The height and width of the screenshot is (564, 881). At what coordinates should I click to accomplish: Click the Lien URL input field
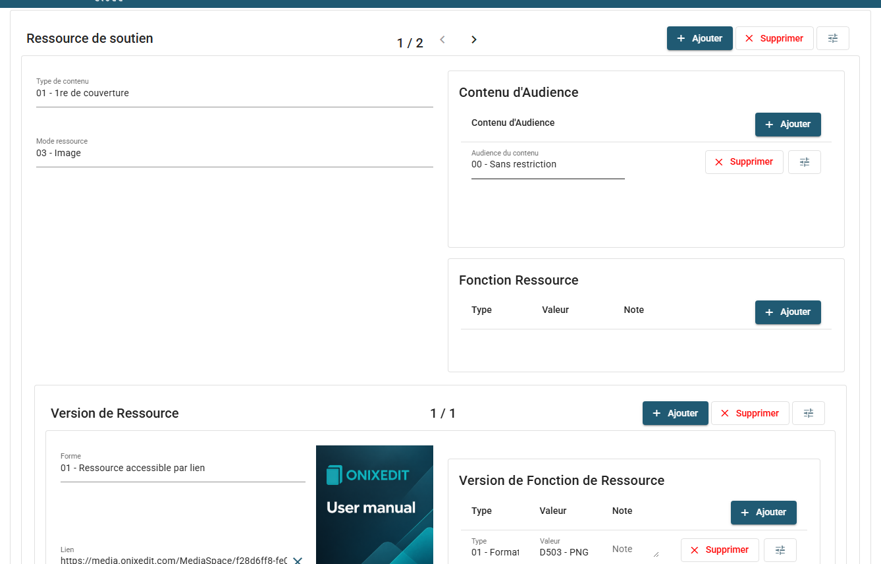[x=174, y=560]
